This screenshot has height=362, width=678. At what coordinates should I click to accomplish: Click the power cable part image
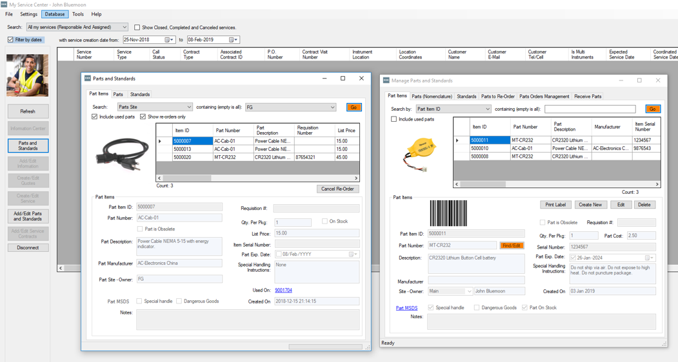(x=123, y=153)
